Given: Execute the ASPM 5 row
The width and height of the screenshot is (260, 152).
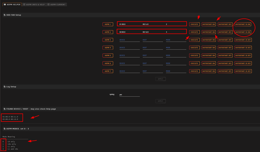Looking at the screenshot, I should point(194,56).
